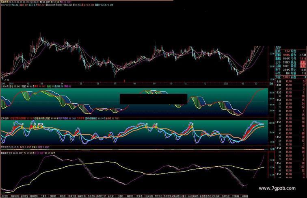Open the 三角形 indicator tab

[x=43, y=196]
